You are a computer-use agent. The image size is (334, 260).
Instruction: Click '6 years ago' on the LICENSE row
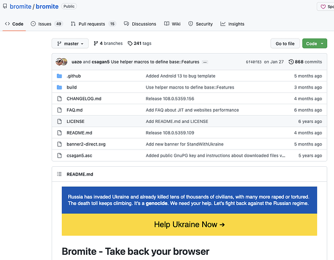click(310, 121)
